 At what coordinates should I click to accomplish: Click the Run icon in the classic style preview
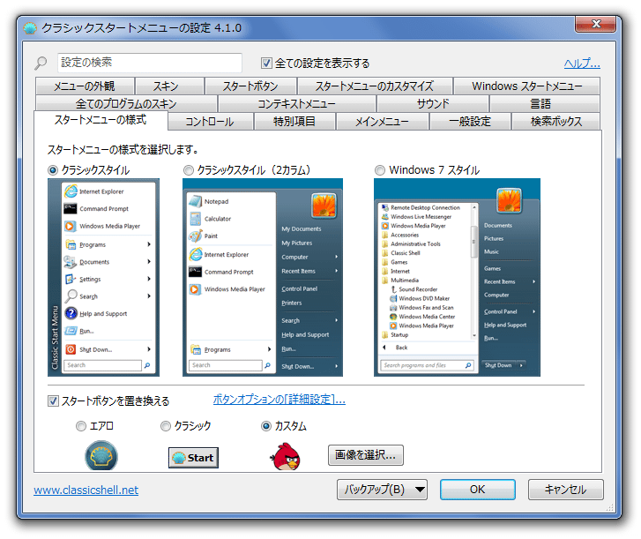click(x=71, y=331)
